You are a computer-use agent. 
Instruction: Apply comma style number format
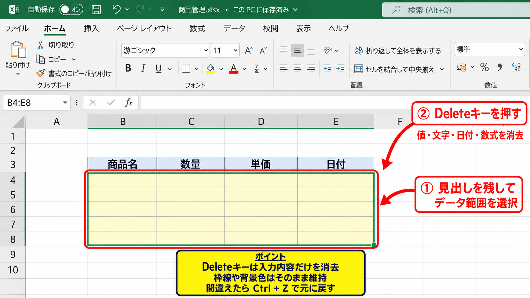pyautogui.click(x=500, y=67)
